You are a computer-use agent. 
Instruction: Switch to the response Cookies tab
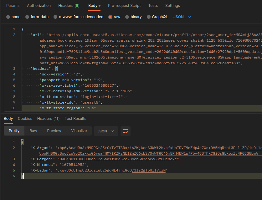click(x=25, y=118)
